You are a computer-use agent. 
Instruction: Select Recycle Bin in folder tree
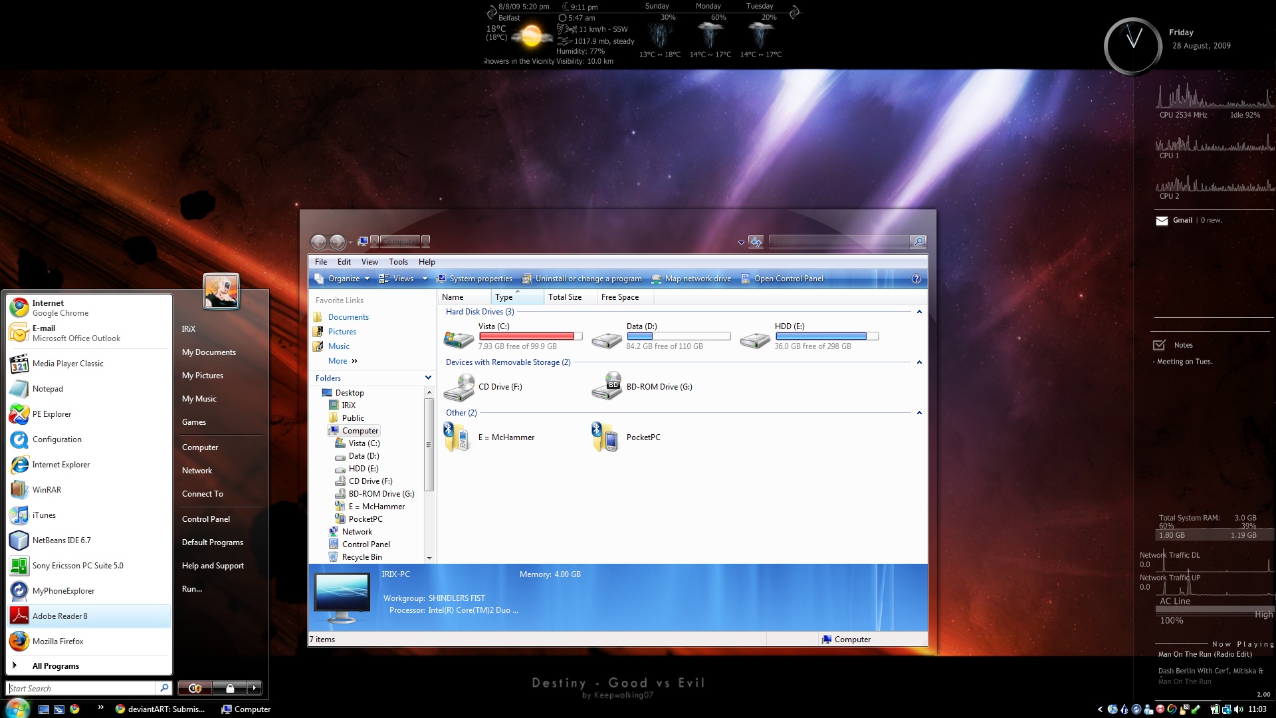coord(356,557)
